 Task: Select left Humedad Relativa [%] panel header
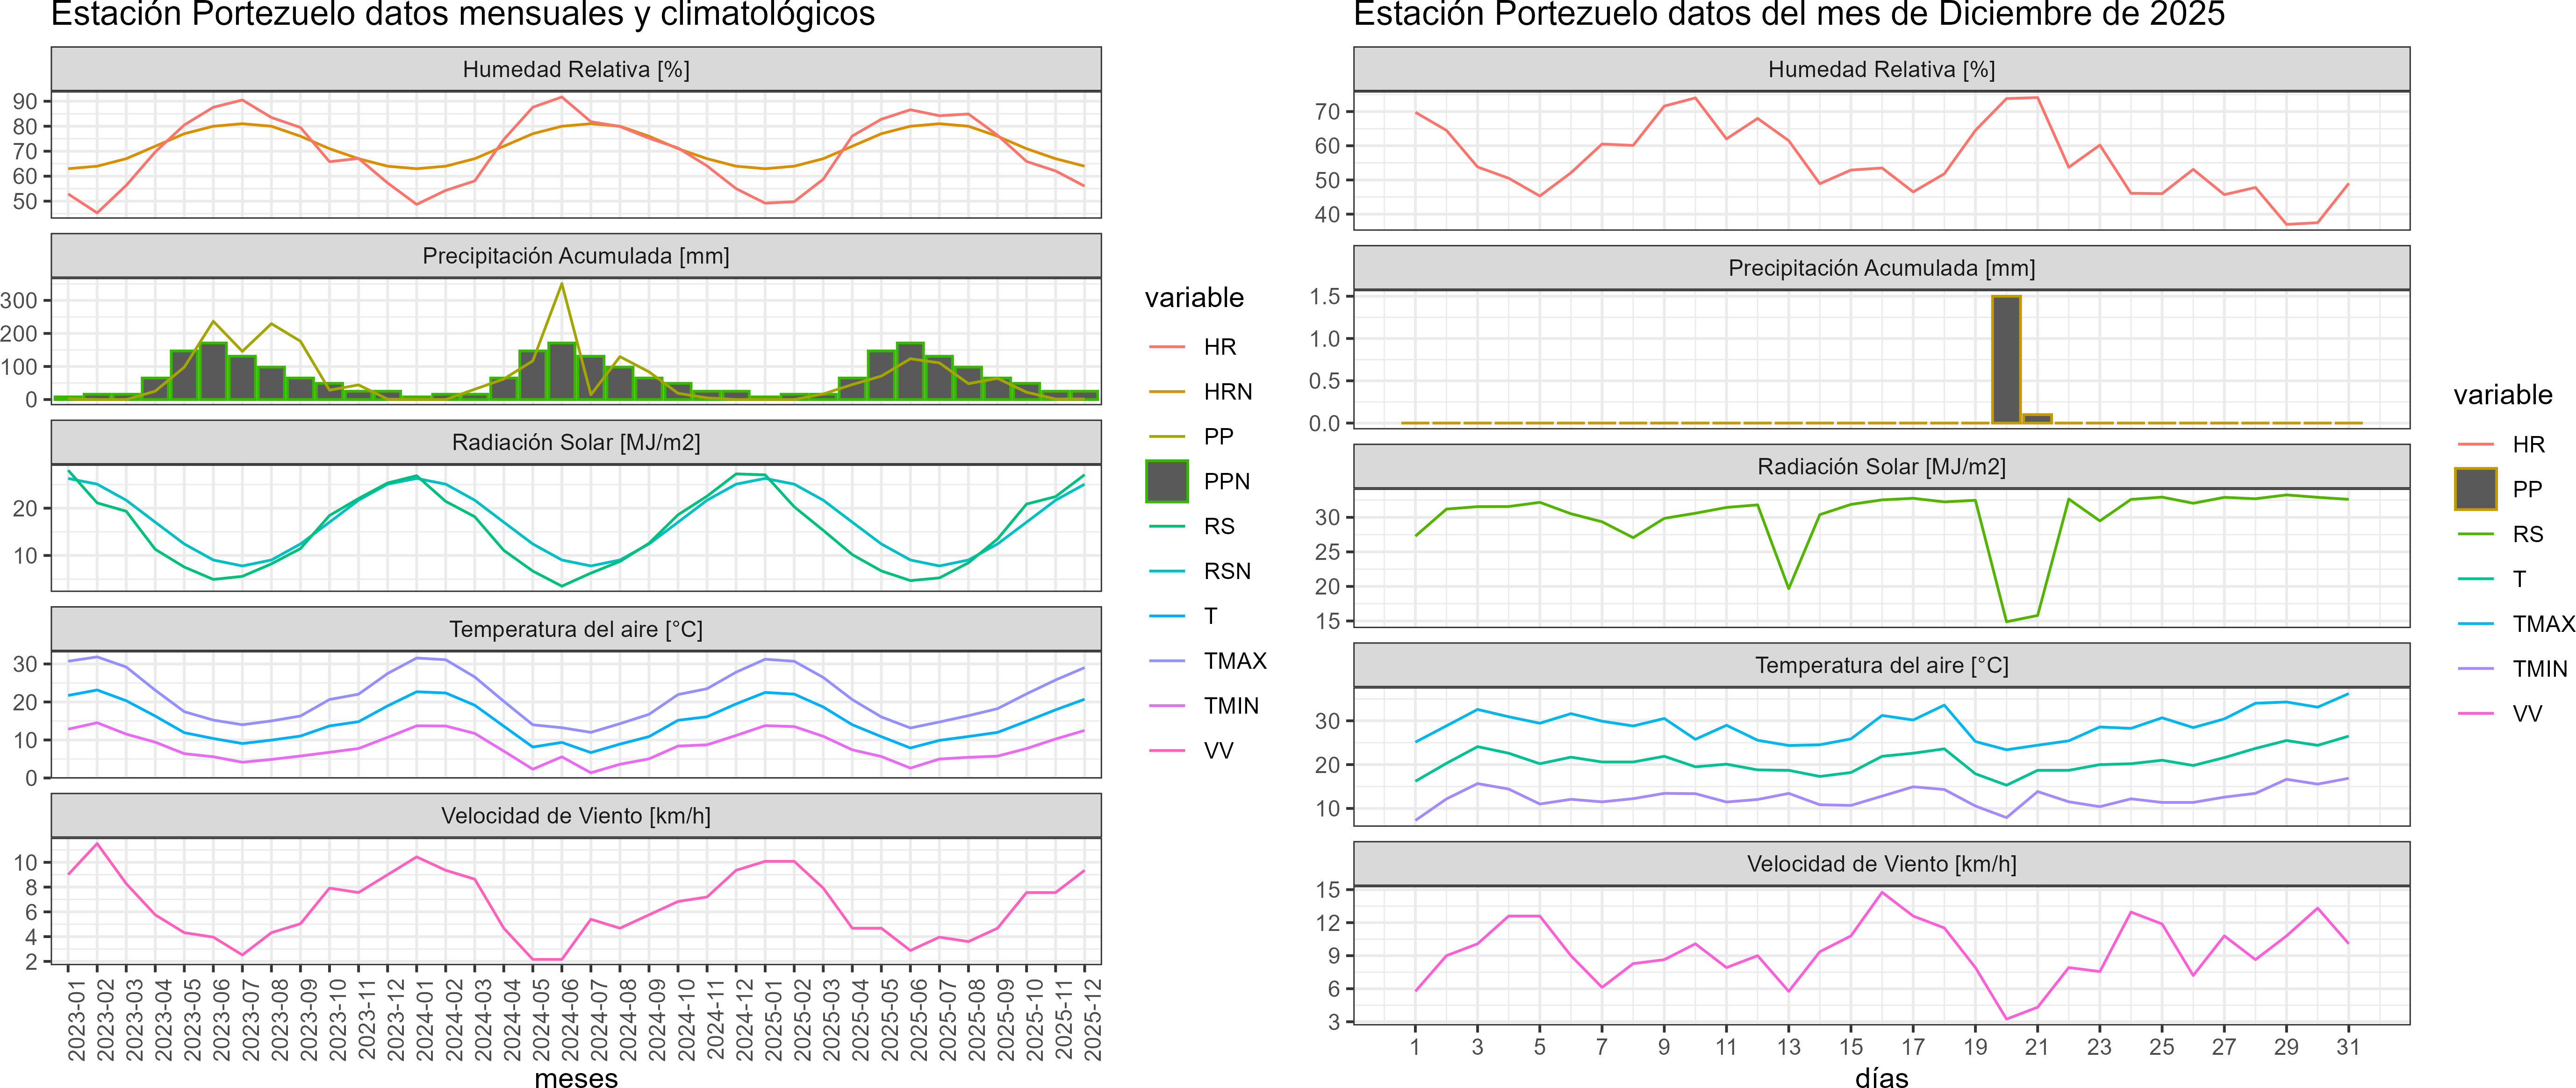tap(576, 69)
